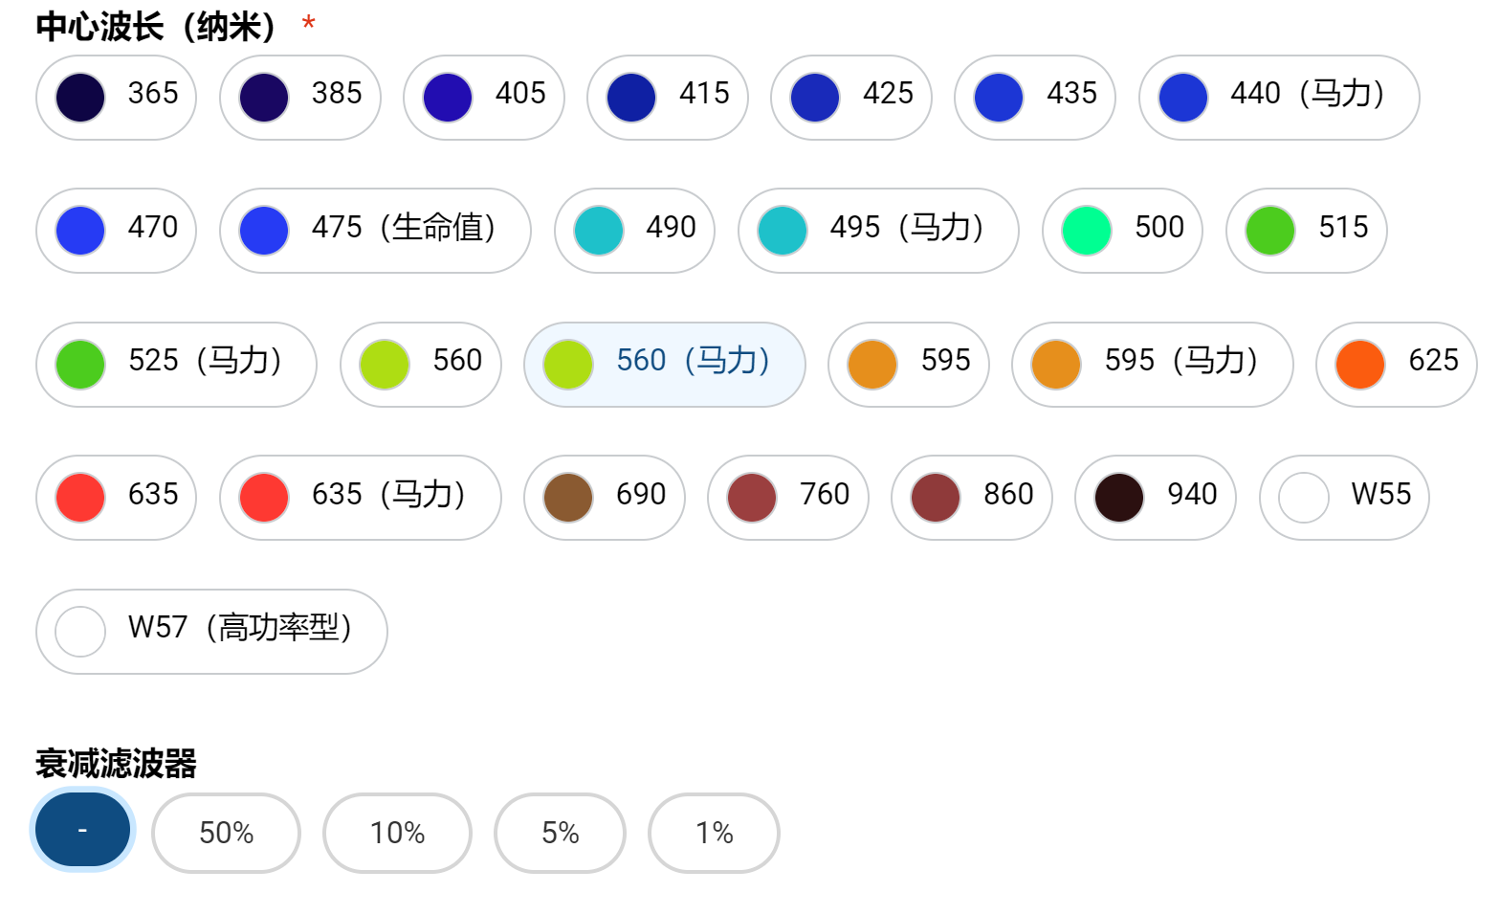Select the 860 wavelength option
Image resolution: width=1500 pixels, height=915 pixels.
[971, 498]
